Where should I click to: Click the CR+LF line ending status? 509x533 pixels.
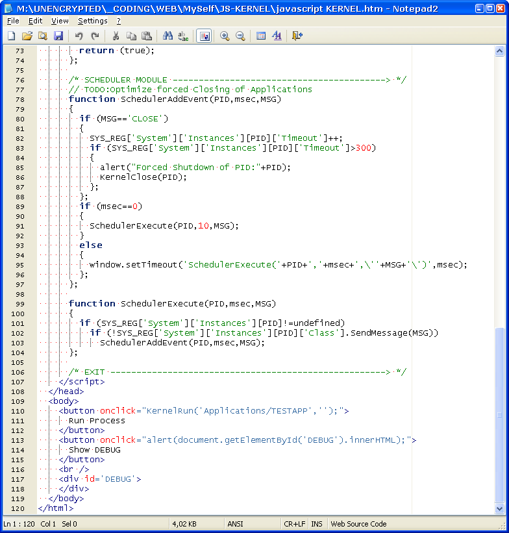(295, 524)
